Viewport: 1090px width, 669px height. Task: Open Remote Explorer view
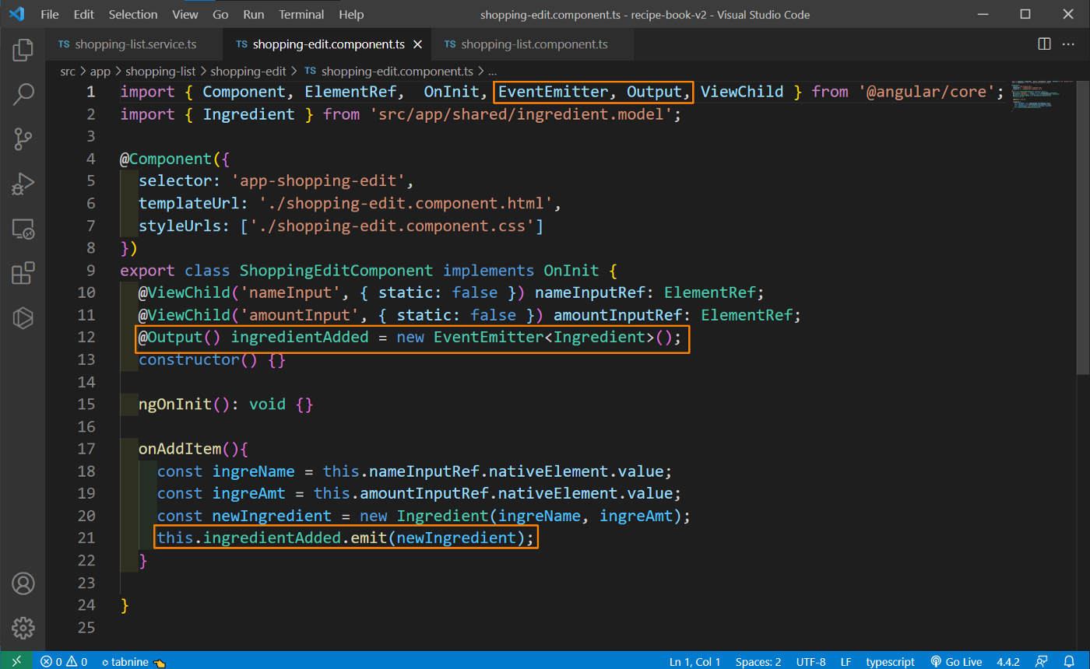click(x=23, y=229)
